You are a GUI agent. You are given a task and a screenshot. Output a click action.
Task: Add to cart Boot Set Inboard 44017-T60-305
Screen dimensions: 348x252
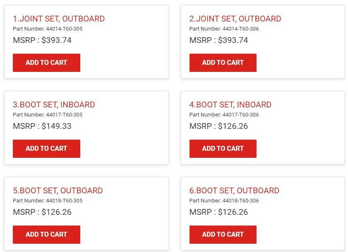point(46,149)
